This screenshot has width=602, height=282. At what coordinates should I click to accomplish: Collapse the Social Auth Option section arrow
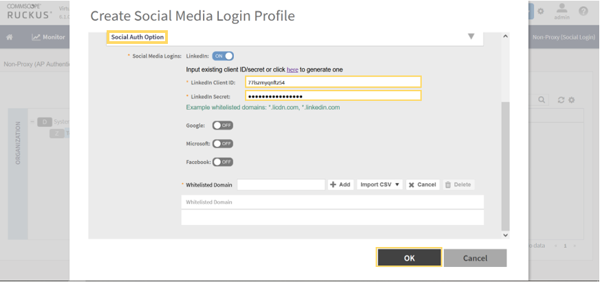point(471,37)
